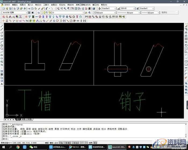Click the Undo arrow icon
Image resolution: width=188 pixels, height=150 pixels.
click(47, 9)
